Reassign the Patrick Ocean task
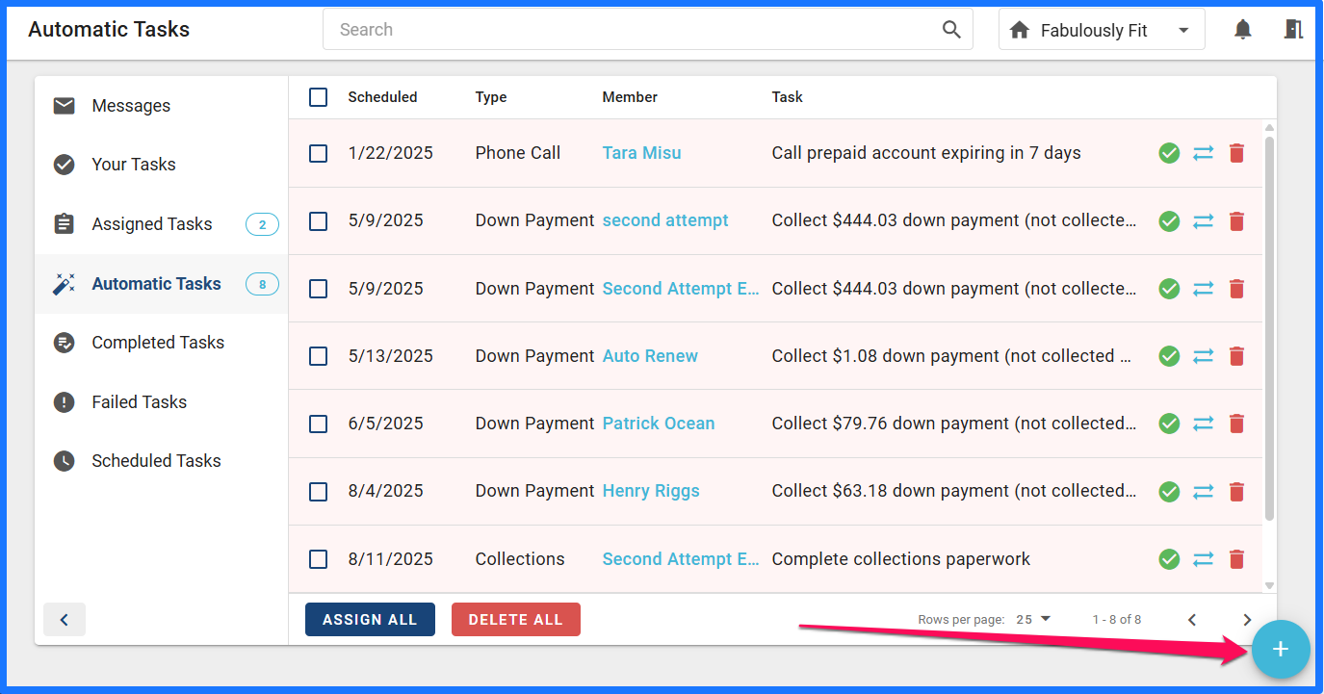 [1204, 424]
